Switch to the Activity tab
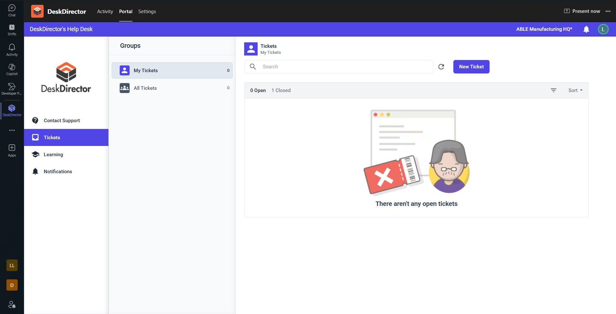Screen dimensions: 616x314 pyautogui.click(x=105, y=12)
